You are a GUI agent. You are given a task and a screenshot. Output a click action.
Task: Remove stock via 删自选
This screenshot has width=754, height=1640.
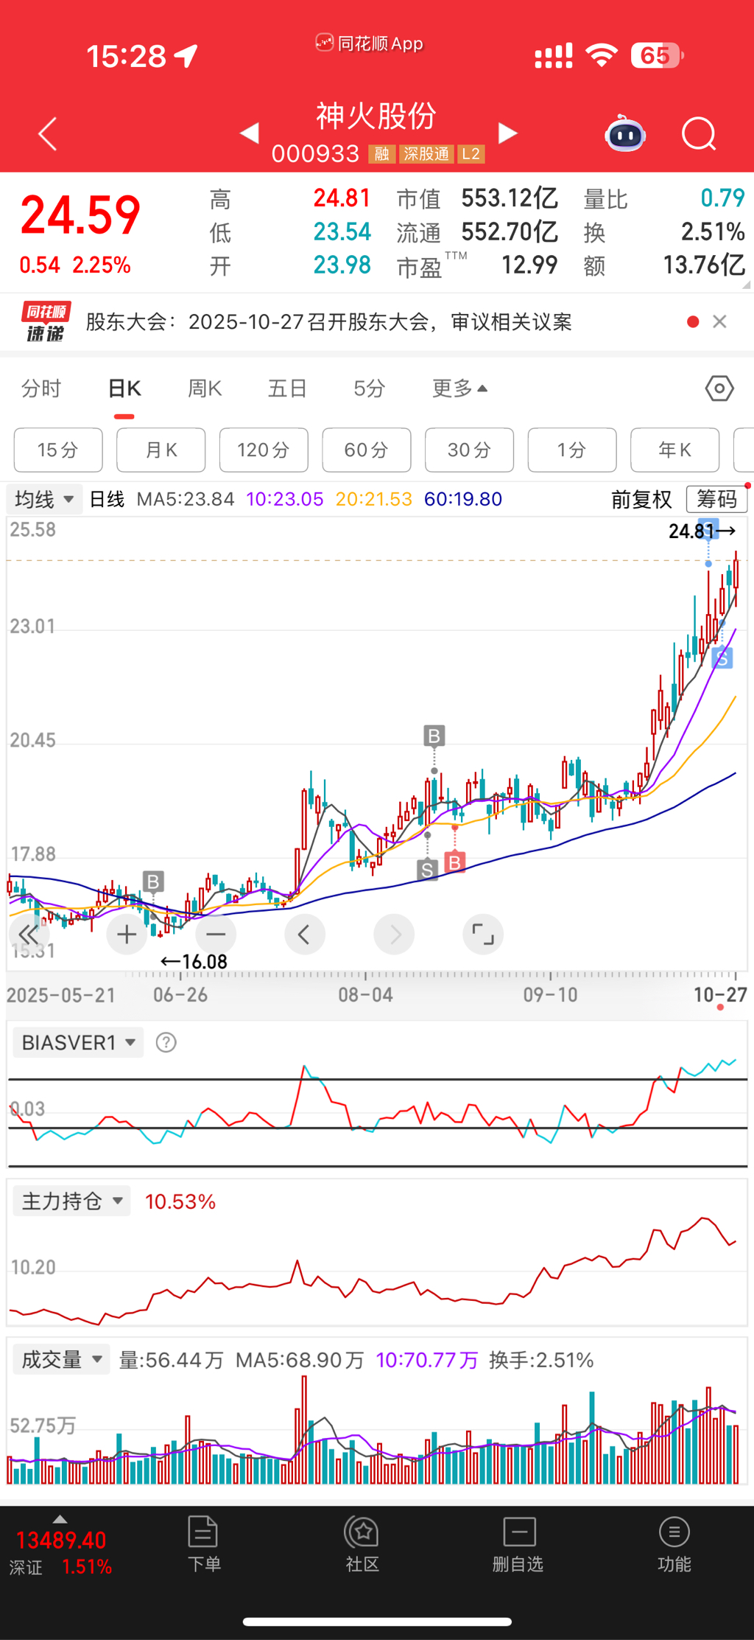pos(518,1545)
